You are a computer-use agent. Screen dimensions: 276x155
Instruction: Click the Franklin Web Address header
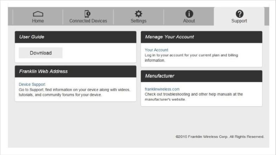click(75, 71)
